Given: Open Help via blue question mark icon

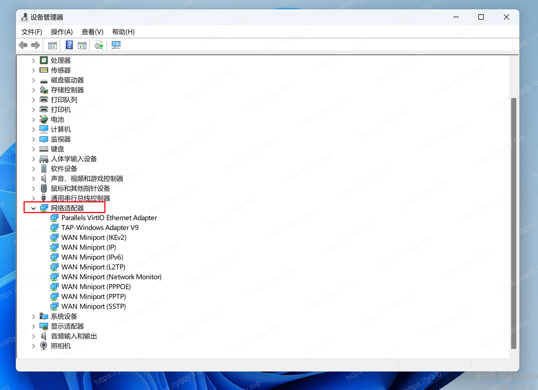Looking at the screenshot, I should point(69,45).
